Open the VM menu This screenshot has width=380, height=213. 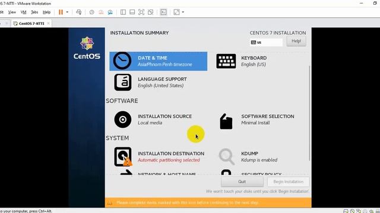click(24, 12)
